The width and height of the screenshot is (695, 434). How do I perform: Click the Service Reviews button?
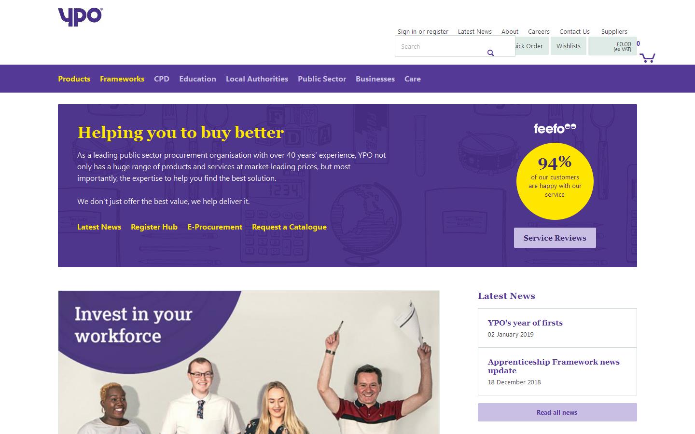555,238
